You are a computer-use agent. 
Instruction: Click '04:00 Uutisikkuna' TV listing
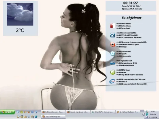124,26
